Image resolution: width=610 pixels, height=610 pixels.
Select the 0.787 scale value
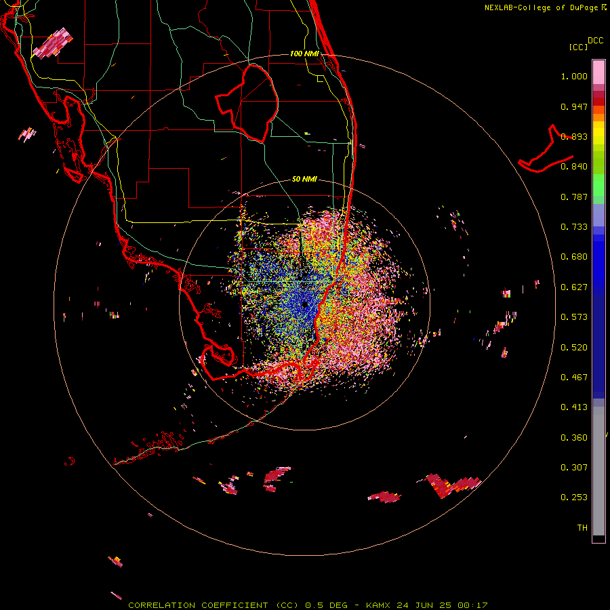(574, 197)
